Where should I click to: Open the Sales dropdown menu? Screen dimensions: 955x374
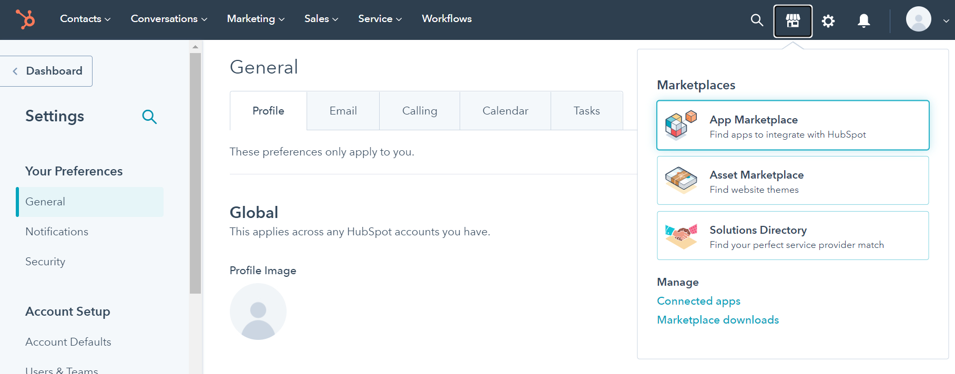click(x=321, y=19)
